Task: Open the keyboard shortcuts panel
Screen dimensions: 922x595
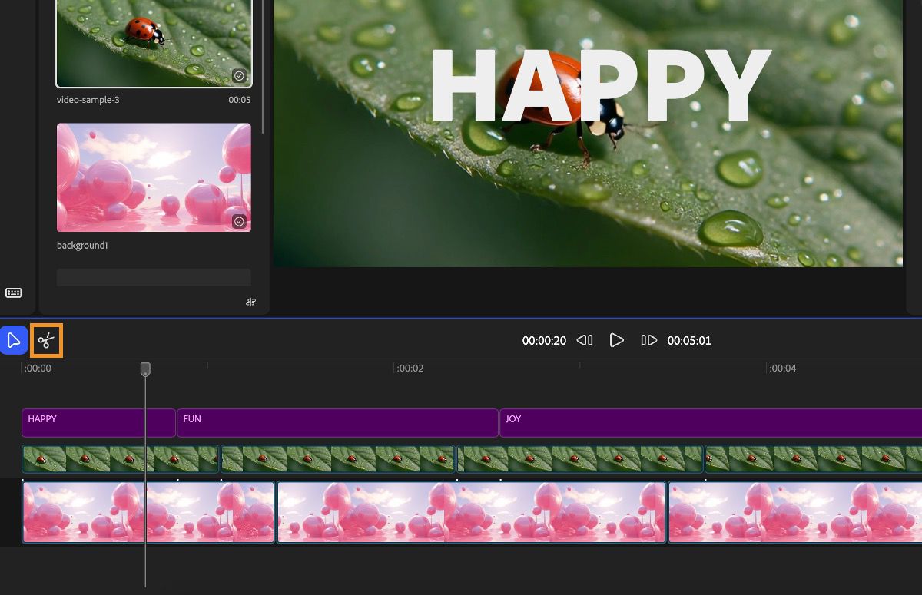Action: pyautogui.click(x=13, y=293)
